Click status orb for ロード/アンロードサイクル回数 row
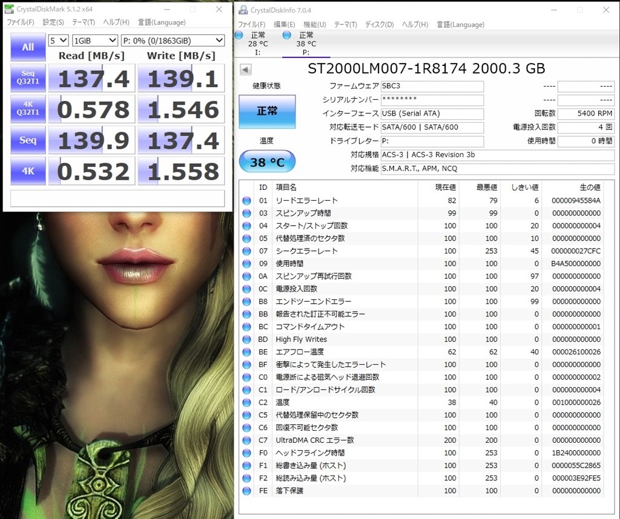This screenshot has width=620, height=519. 247,390
